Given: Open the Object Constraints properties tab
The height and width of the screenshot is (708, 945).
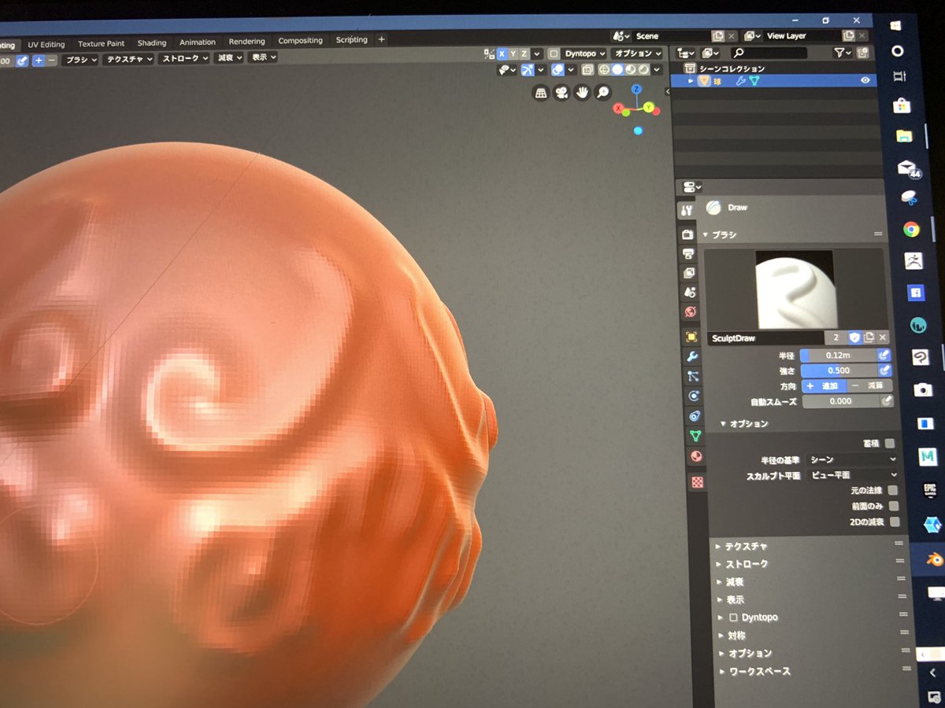Looking at the screenshot, I should pos(695,415).
